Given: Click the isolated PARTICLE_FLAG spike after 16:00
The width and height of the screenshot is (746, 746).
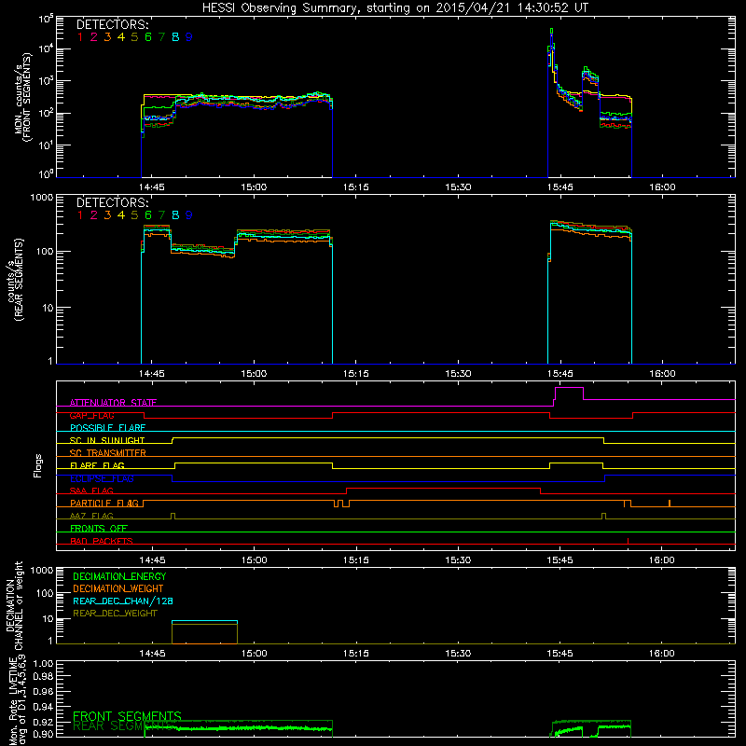Looking at the screenshot, I should [x=670, y=503].
